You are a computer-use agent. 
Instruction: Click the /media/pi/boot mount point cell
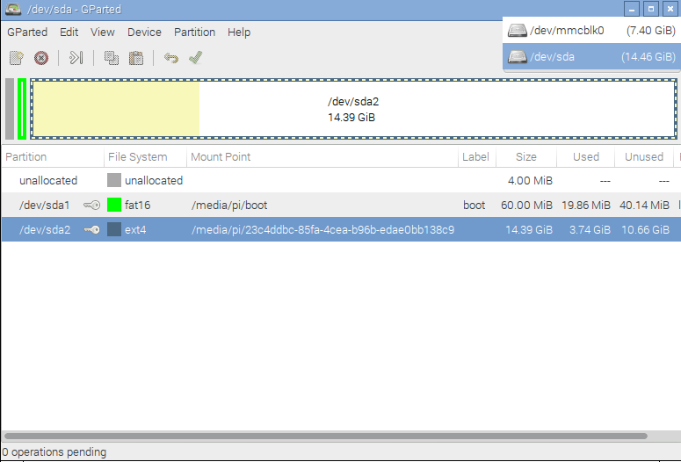click(x=229, y=205)
